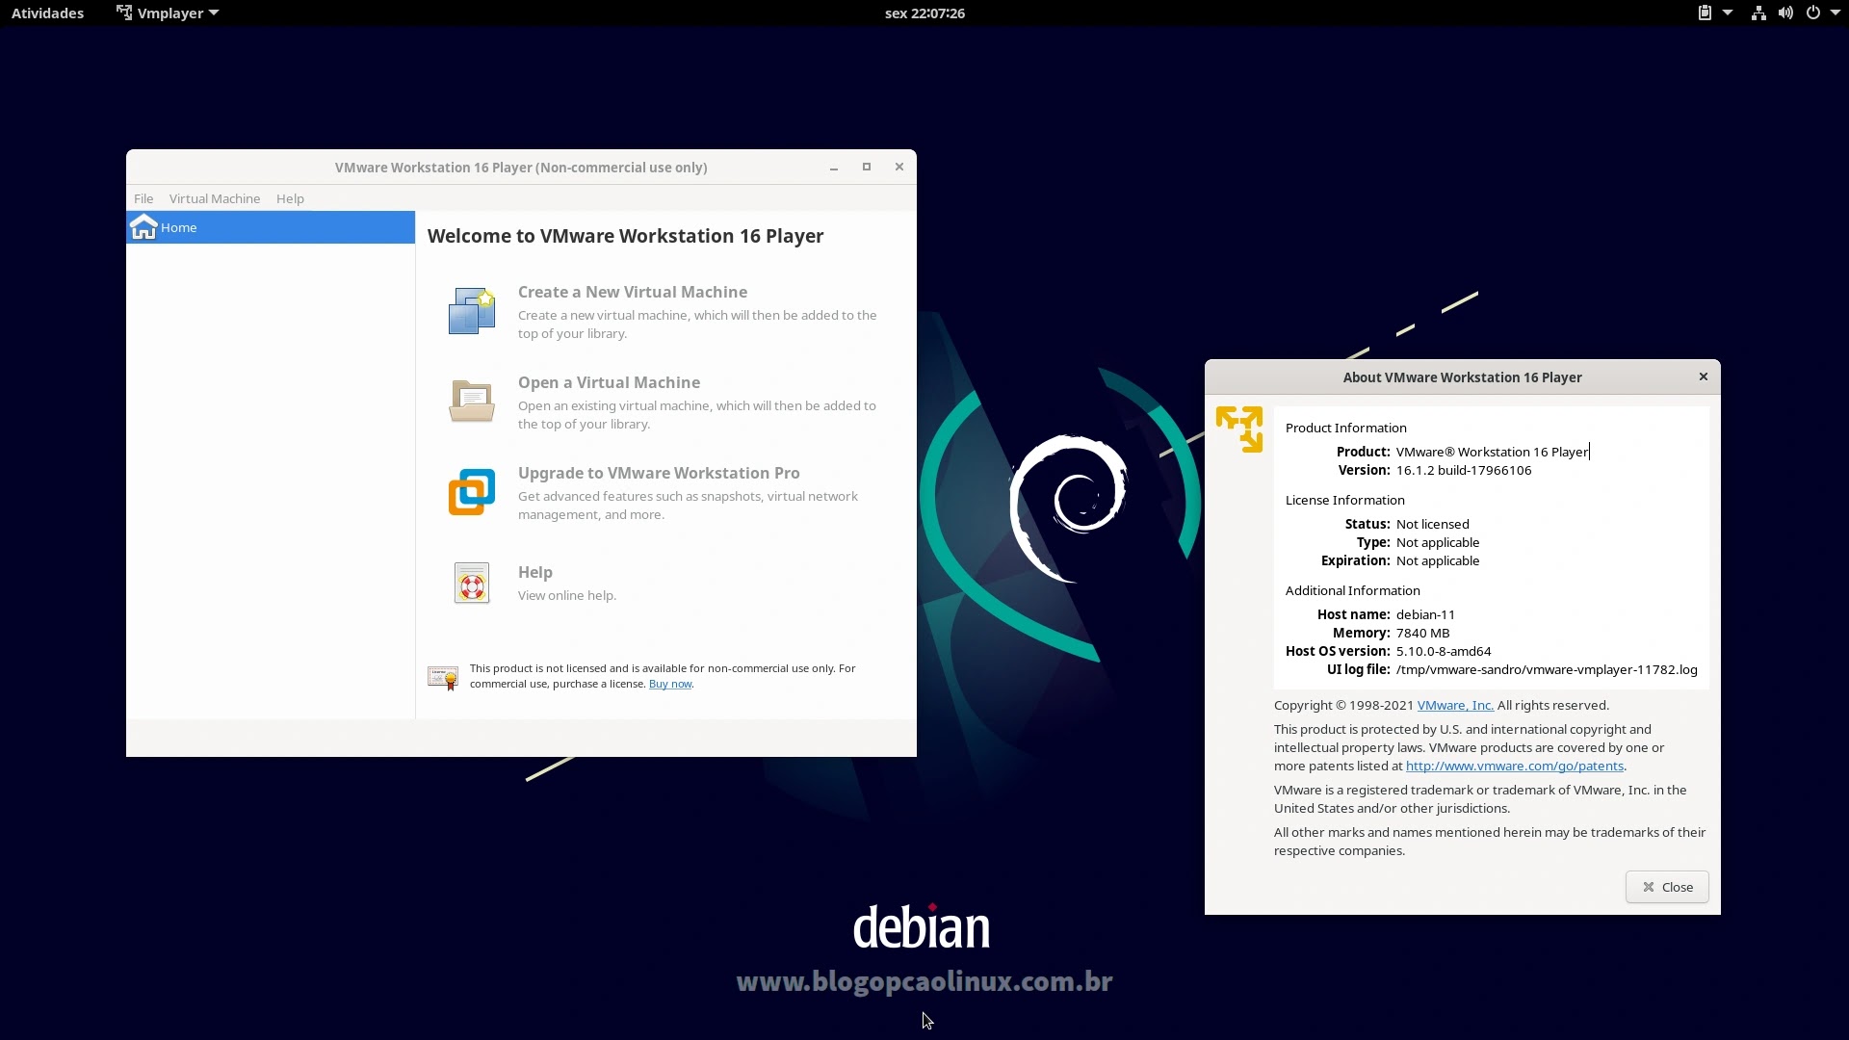Click the clock in the top bar
This screenshot has width=1849, height=1040.
924,13
